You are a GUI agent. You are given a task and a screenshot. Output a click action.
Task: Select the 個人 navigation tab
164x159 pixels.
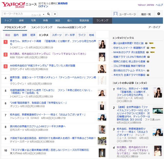point(70,21)
